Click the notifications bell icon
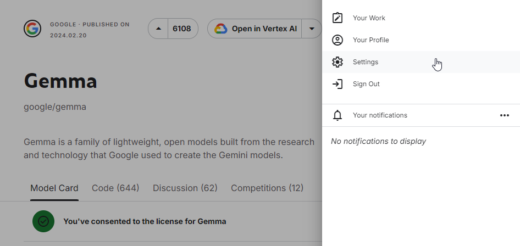The width and height of the screenshot is (520, 246). tap(338, 115)
